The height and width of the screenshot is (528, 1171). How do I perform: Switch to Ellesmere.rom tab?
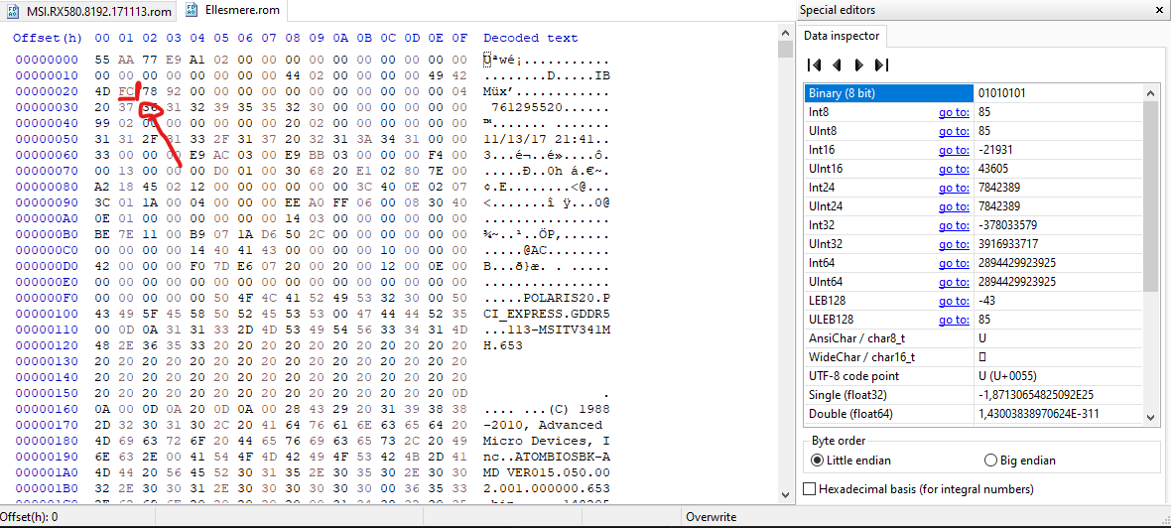[x=233, y=11]
